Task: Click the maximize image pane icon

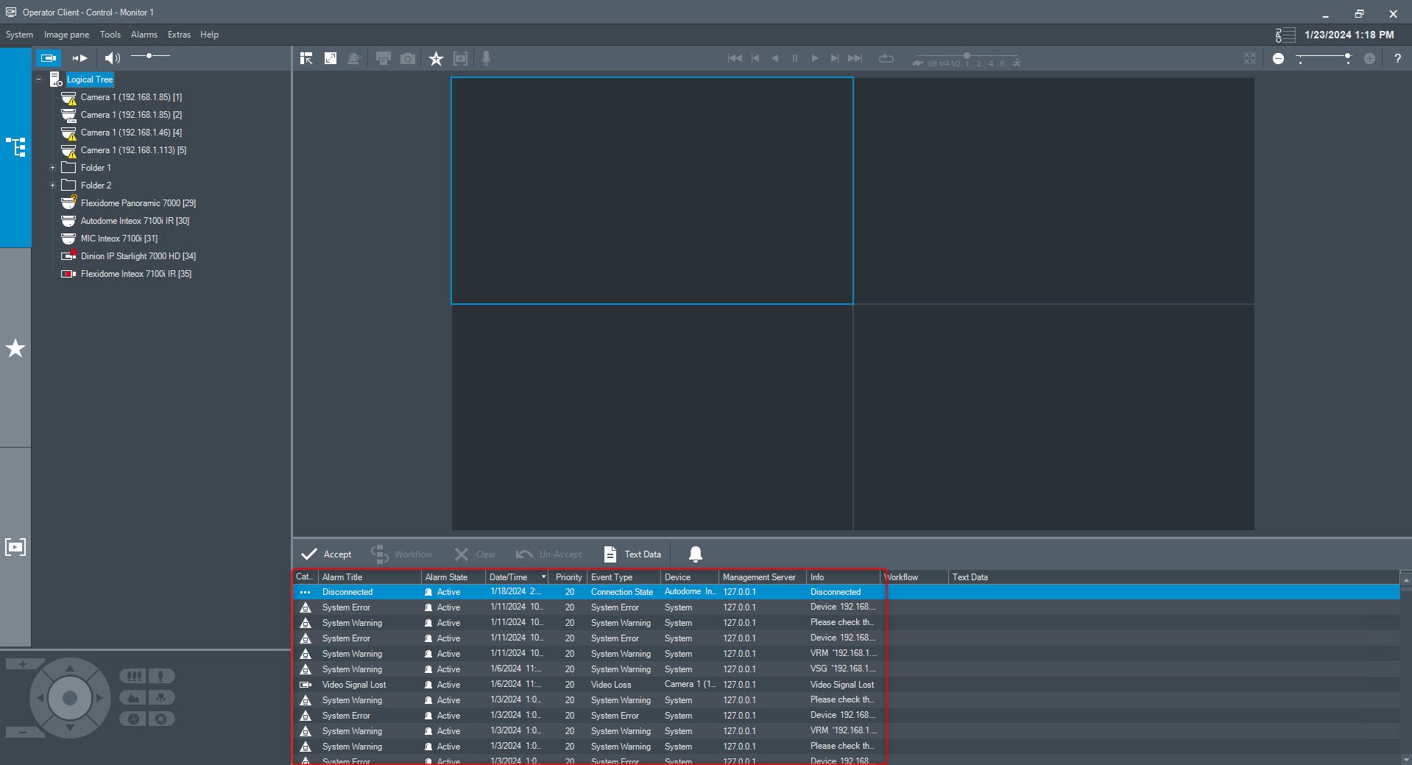Action: [331, 59]
